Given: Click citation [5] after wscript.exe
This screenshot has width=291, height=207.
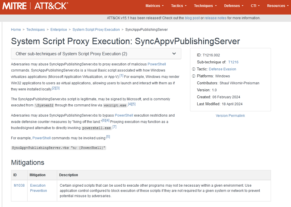Looking at the screenshot, I should coord(134,104).
